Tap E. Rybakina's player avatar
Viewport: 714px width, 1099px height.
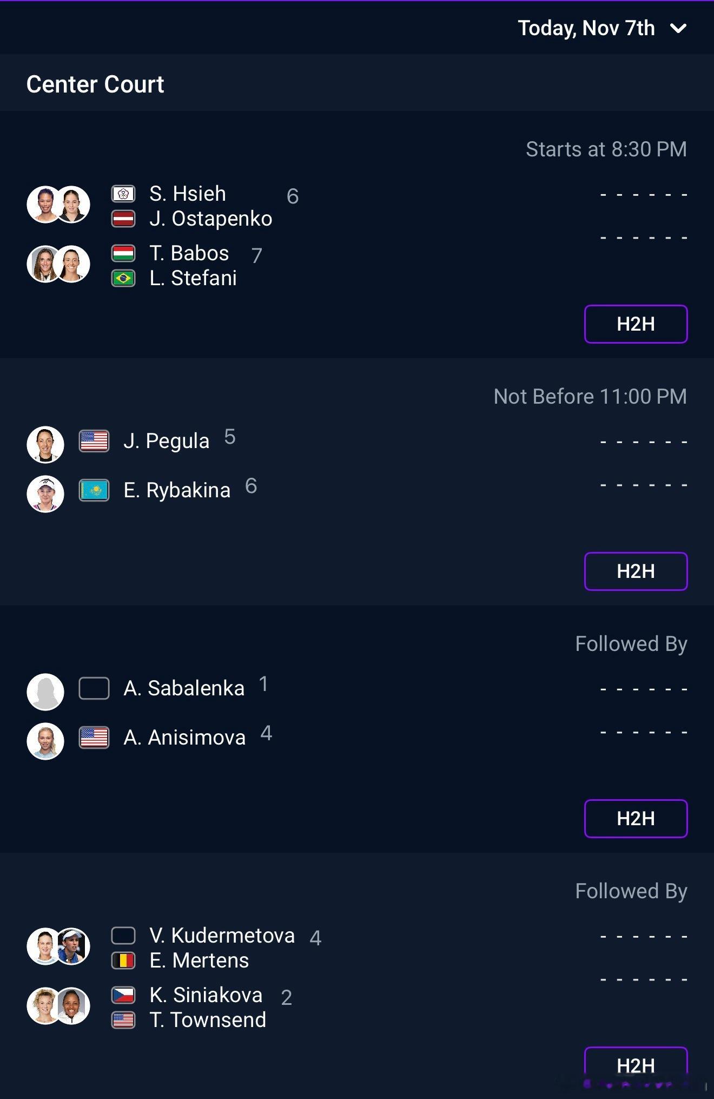[45, 493]
